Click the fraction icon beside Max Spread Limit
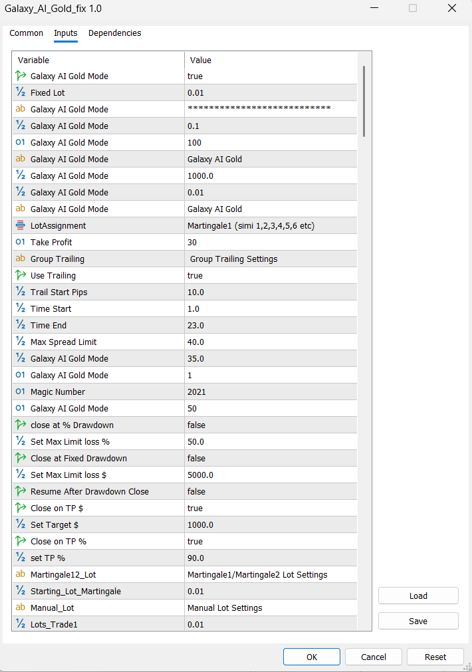 (20, 342)
